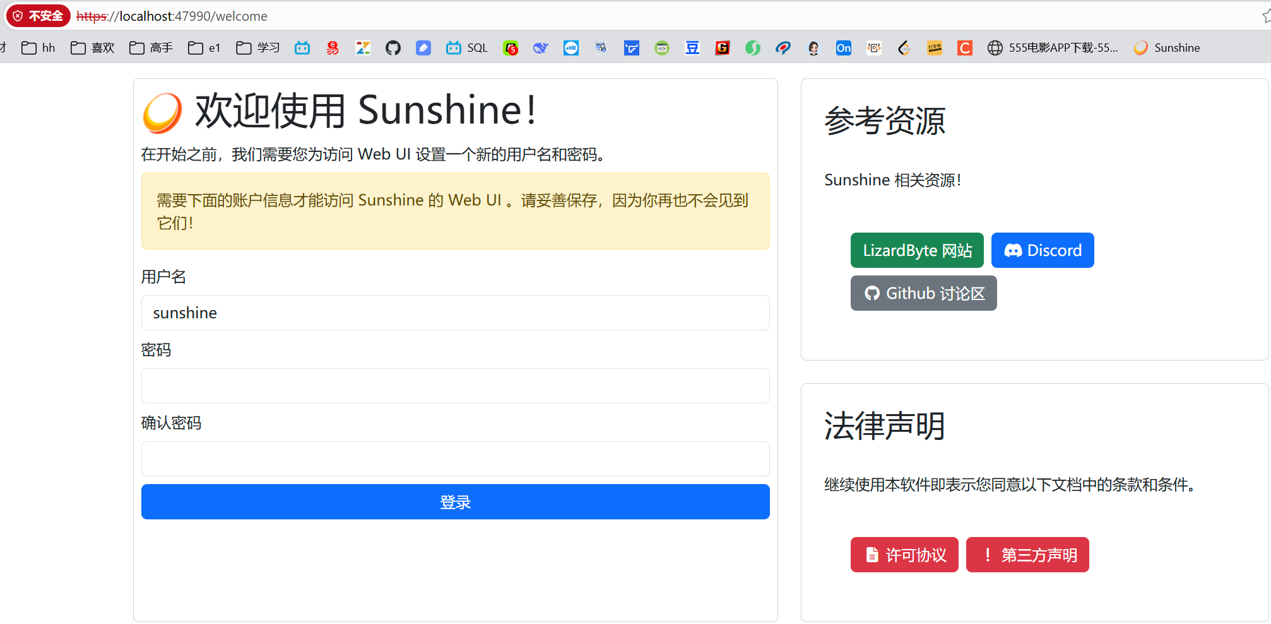Open the hh bookmarks folder
1271x624 pixels.
point(37,47)
